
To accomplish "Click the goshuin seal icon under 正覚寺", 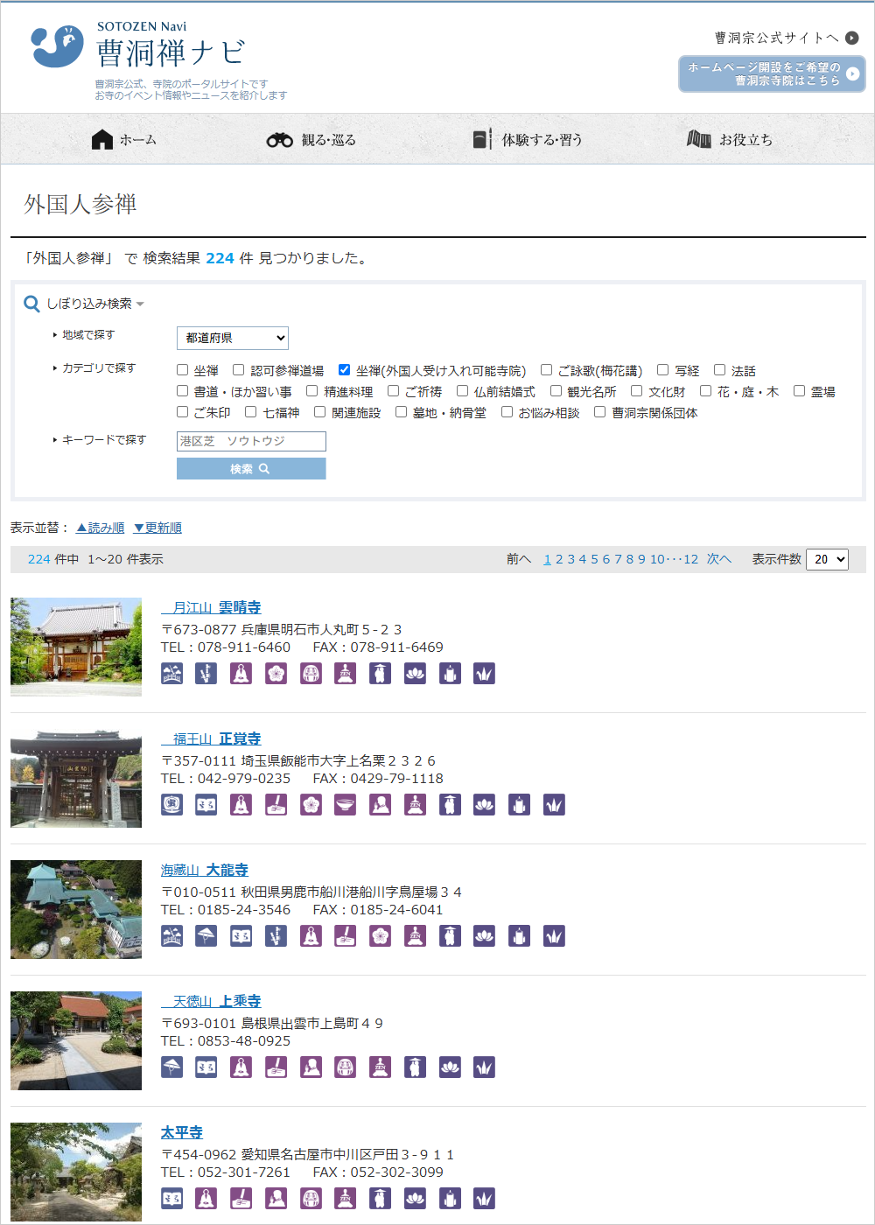I will point(172,804).
